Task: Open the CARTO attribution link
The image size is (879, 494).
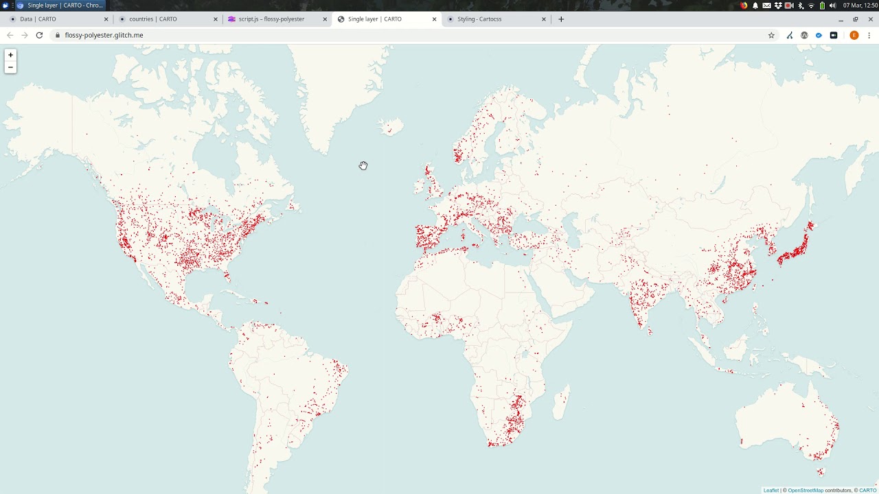Action: tap(868, 491)
